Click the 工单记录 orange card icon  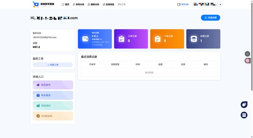[x=157, y=39]
